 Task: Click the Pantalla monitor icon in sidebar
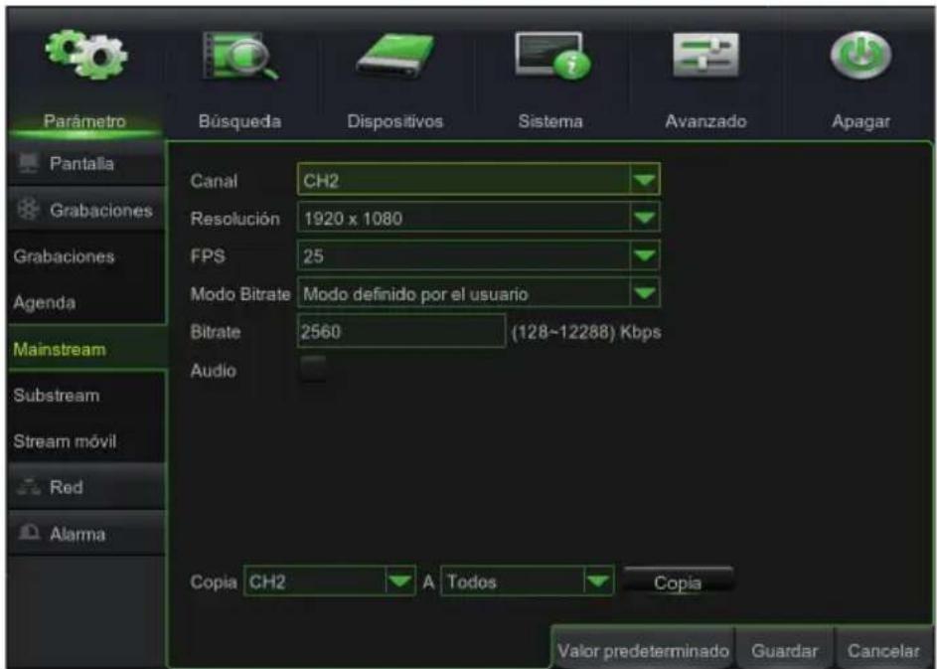coord(28,163)
